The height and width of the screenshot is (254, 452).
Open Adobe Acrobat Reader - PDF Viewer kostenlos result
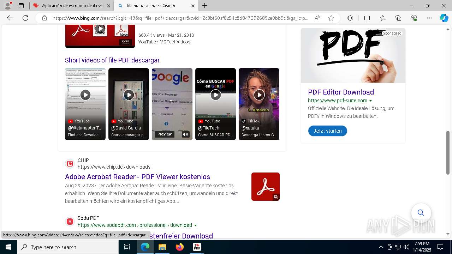tap(137, 177)
